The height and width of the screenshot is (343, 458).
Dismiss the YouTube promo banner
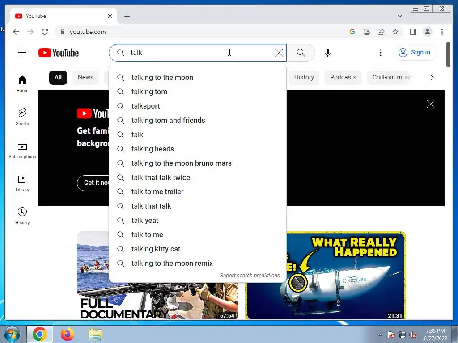(x=431, y=104)
